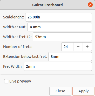
Task: Click the Live preview label text
Action: pos(20,81)
